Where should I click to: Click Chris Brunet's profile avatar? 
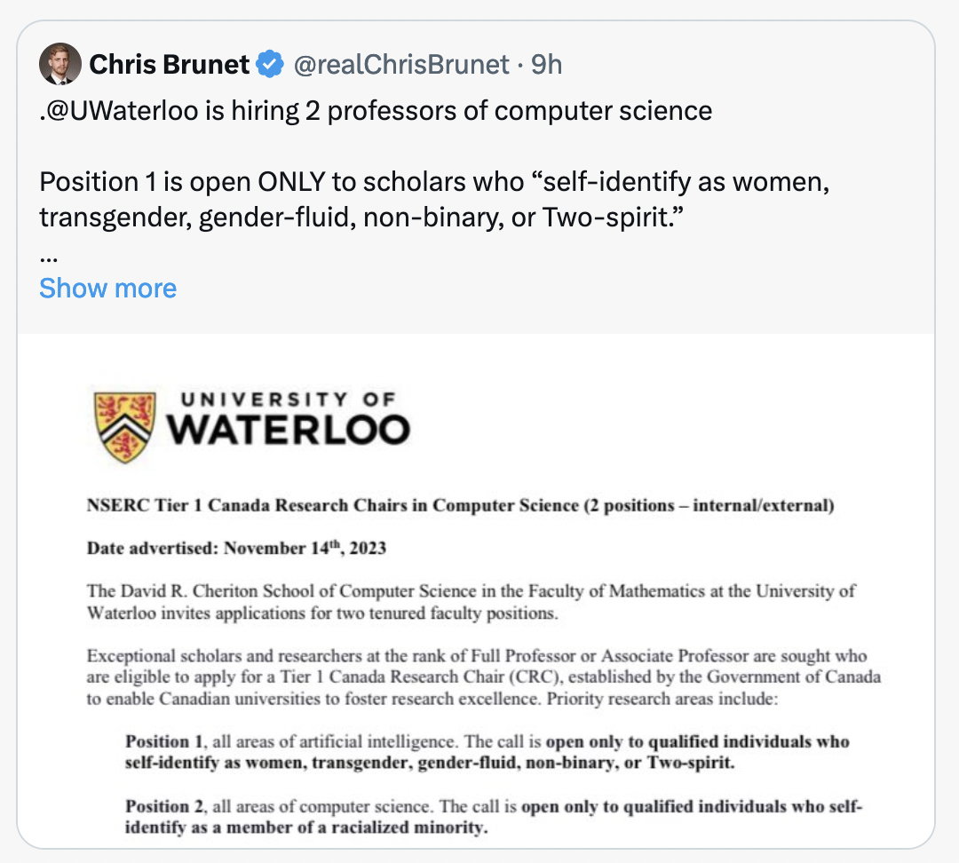[x=60, y=65]
